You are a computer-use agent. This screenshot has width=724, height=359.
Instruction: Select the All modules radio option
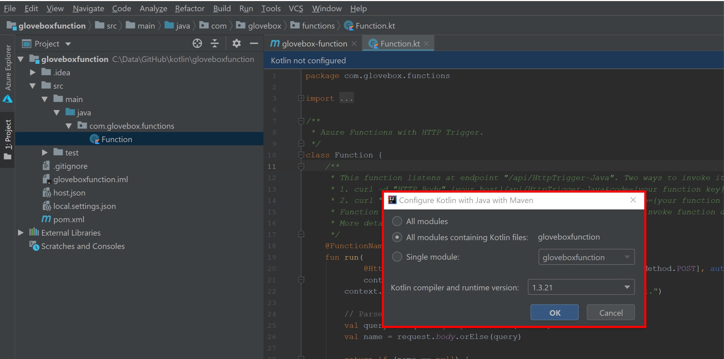[397, 221]
